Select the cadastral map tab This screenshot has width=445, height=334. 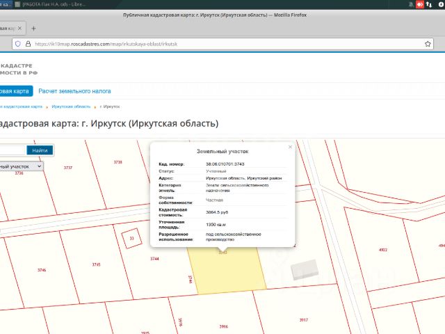click(14, 91)
